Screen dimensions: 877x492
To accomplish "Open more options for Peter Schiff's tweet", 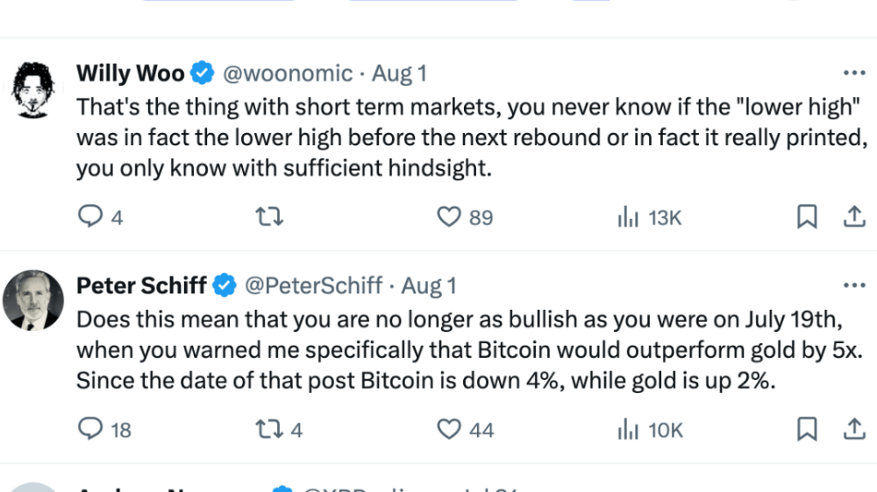I will click(853, 285).
